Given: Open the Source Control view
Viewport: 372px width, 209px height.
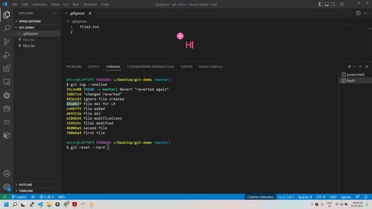Looking at the screenshot, I should (x=6, y=42).
